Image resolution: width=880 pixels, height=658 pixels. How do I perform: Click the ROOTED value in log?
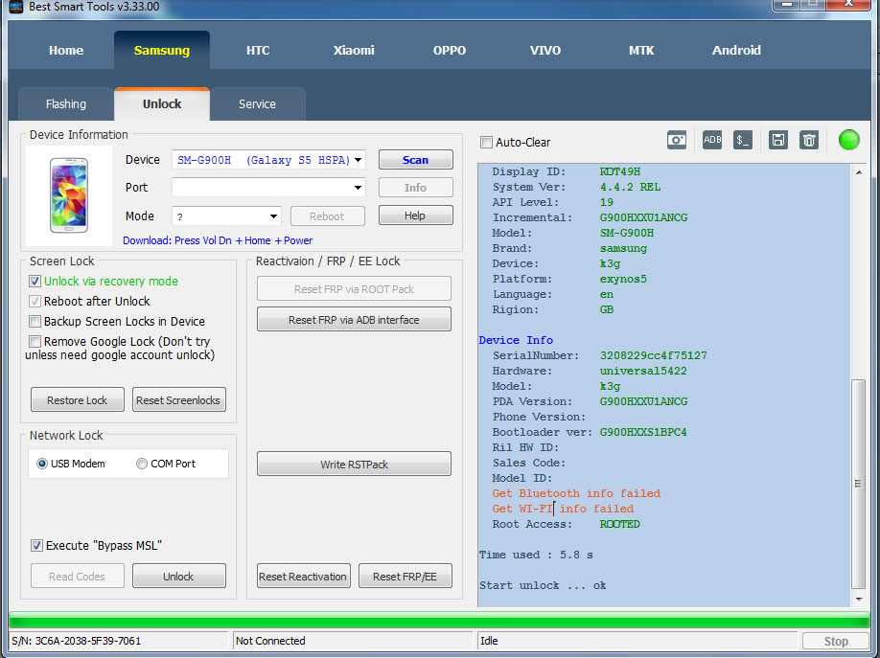[x=619, y=524]
